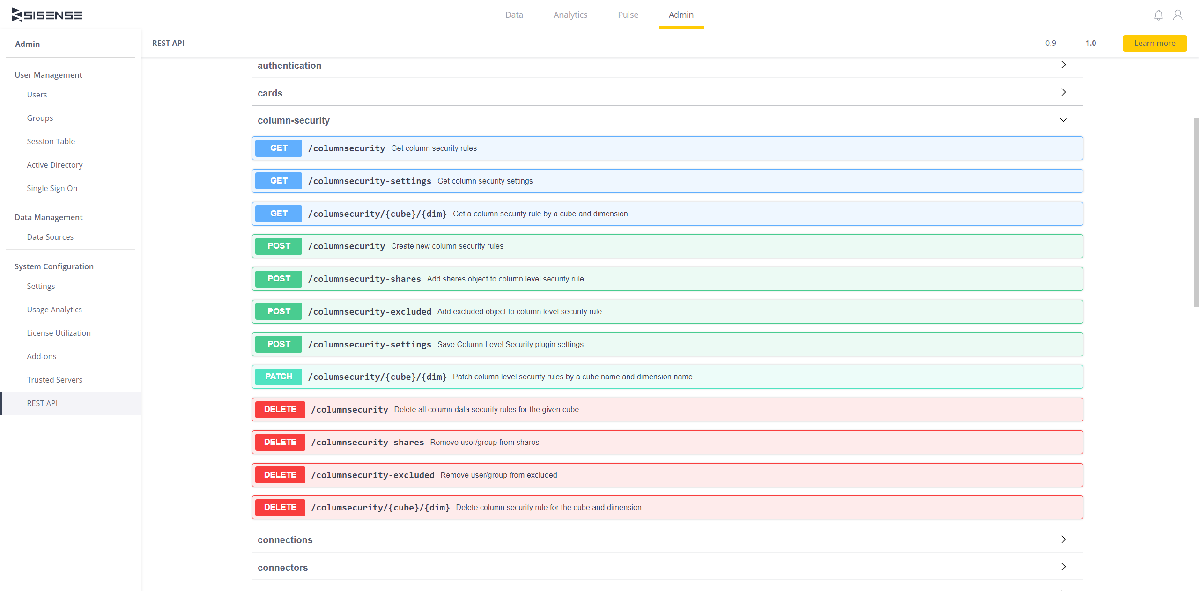Switch to API version 0.9
1199x591 pixels.
[x=1051, y=43]
